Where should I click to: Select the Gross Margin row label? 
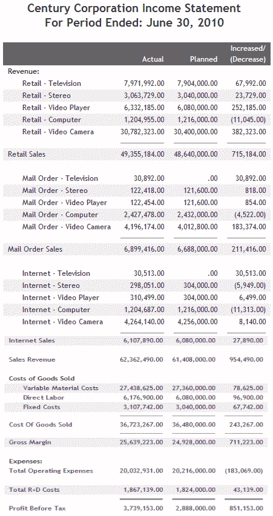pos(30,442)
